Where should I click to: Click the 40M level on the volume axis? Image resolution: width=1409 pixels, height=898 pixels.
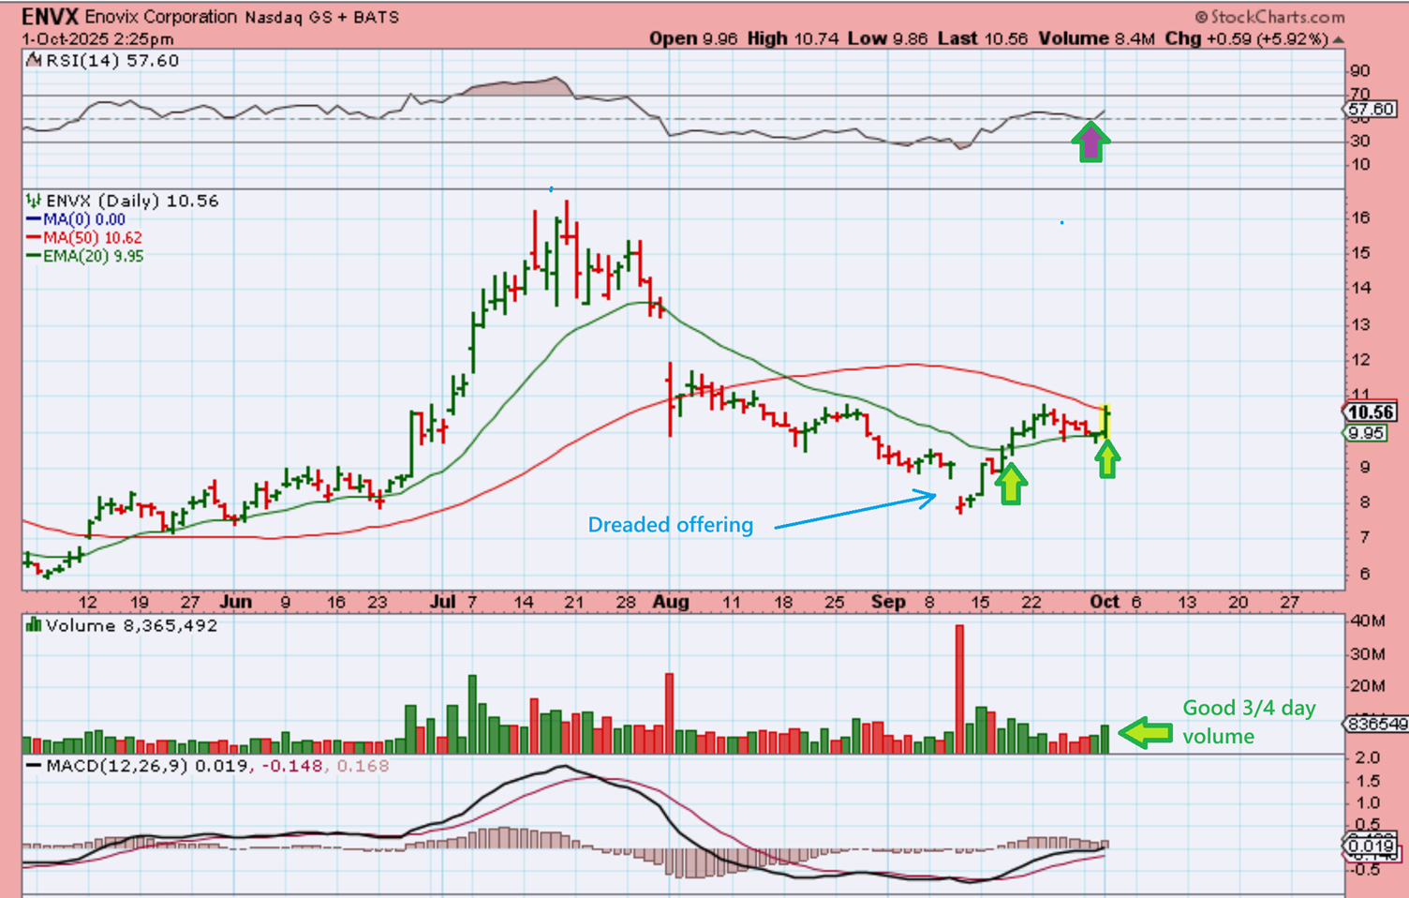[x=1368, y=621]
